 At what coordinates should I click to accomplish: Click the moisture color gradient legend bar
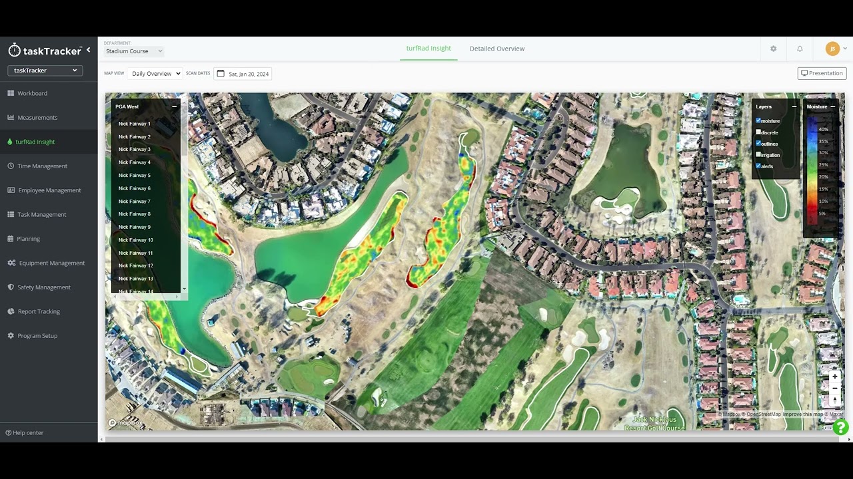[x=812, y=172]
